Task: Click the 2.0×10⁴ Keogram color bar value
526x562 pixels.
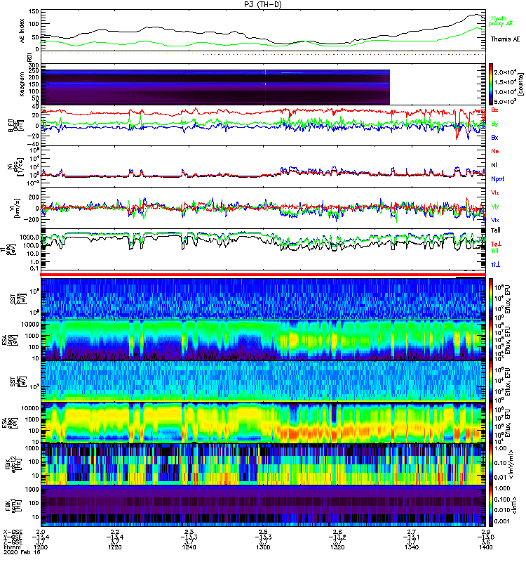Action: point(505,72)
